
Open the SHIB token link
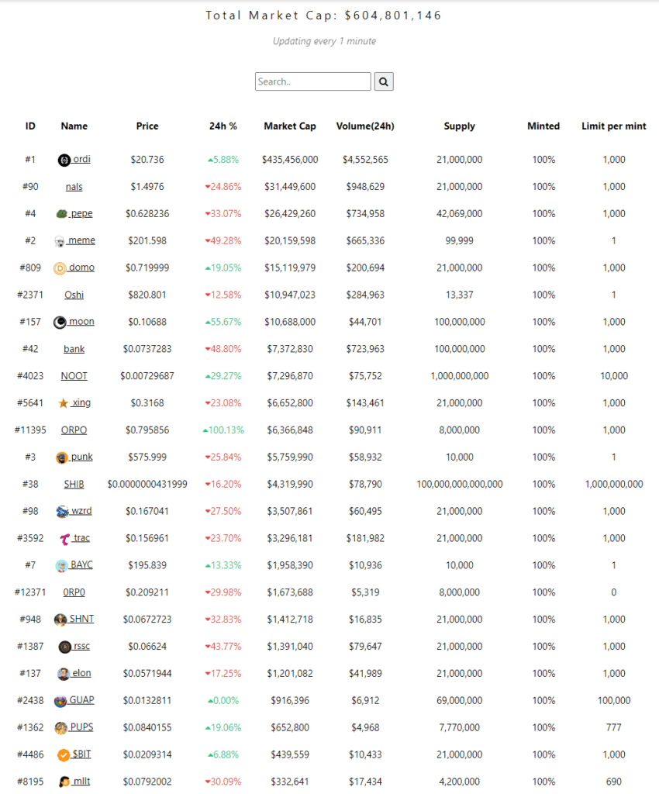tap(74, 484)
